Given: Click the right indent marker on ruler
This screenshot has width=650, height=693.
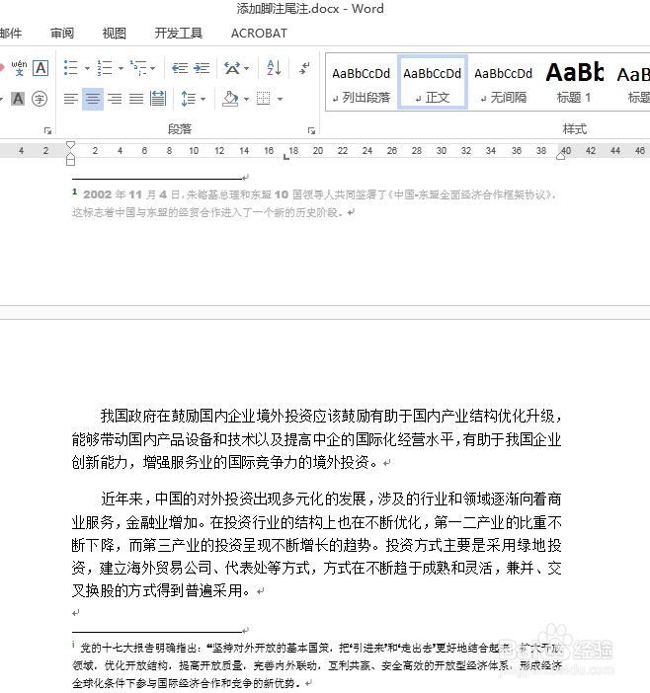Looking at the screenshot, I should (561, 155).
